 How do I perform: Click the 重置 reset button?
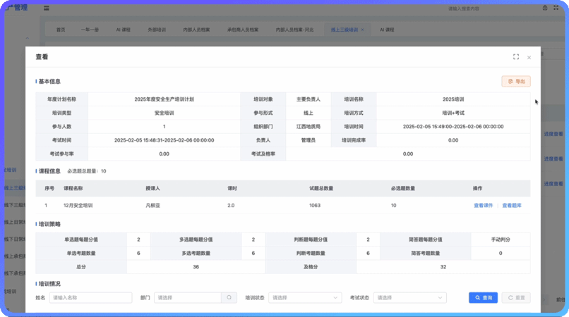(515, 298)
